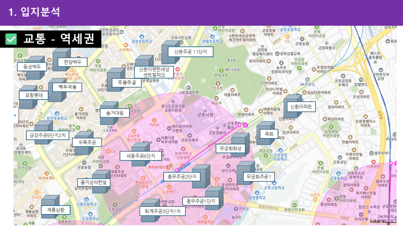403x226 pixels.
Task: Select the 지샘병원 hospital marker
Action: [373, 162]
